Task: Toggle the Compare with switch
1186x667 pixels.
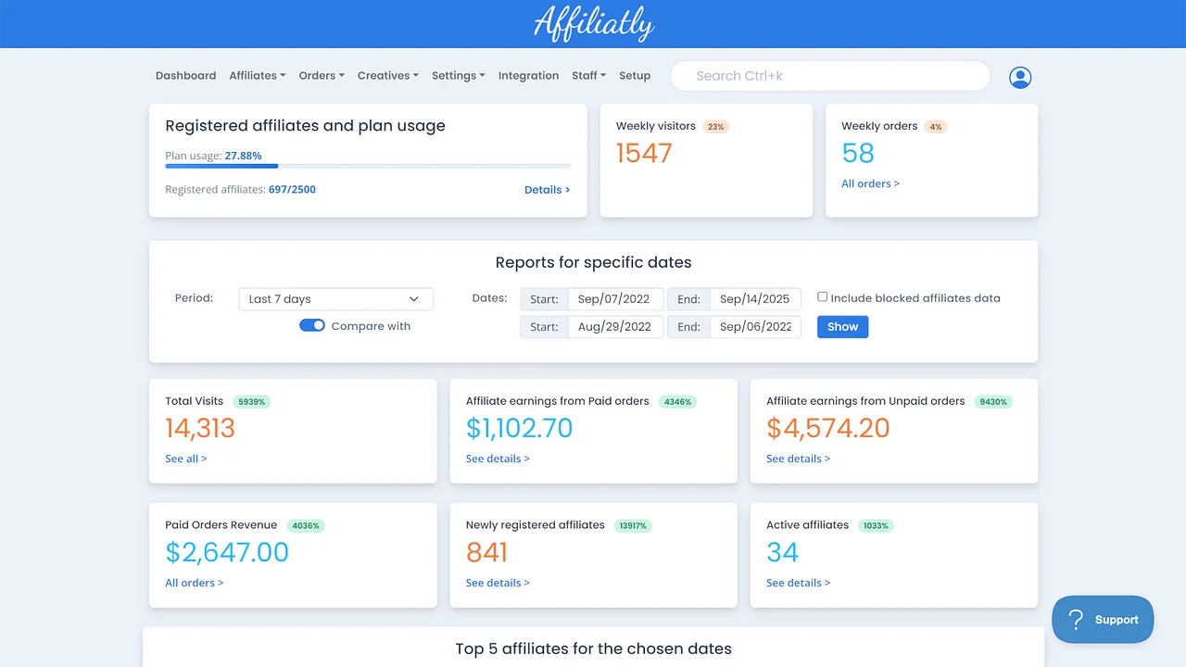Action: 312,326
